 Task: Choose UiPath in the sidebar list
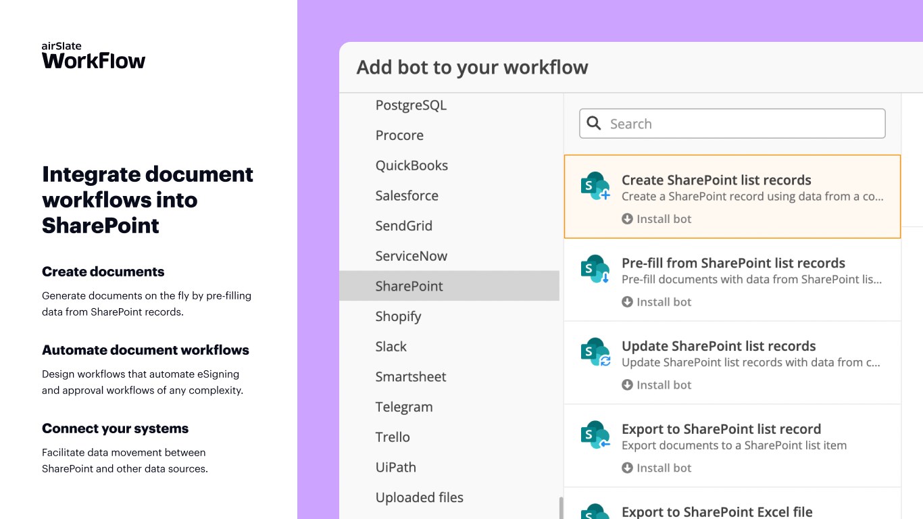[396, 468]
